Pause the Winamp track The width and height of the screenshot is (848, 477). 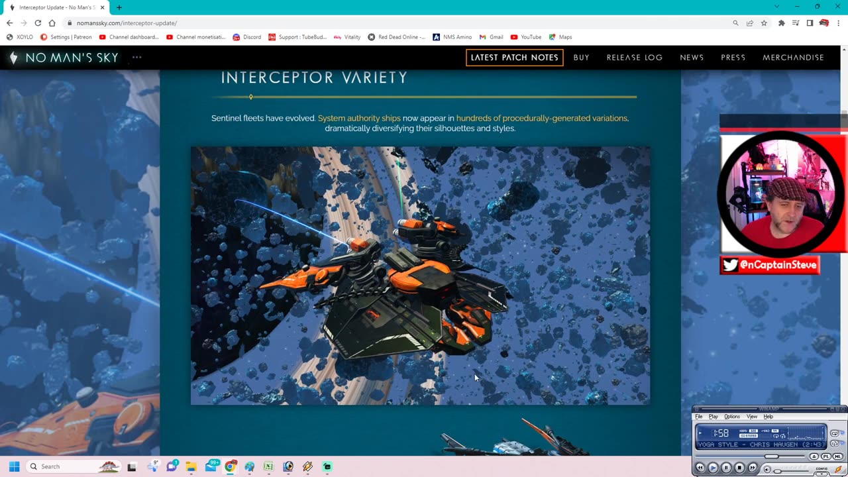pyautogui.click(x=726, y=468)
